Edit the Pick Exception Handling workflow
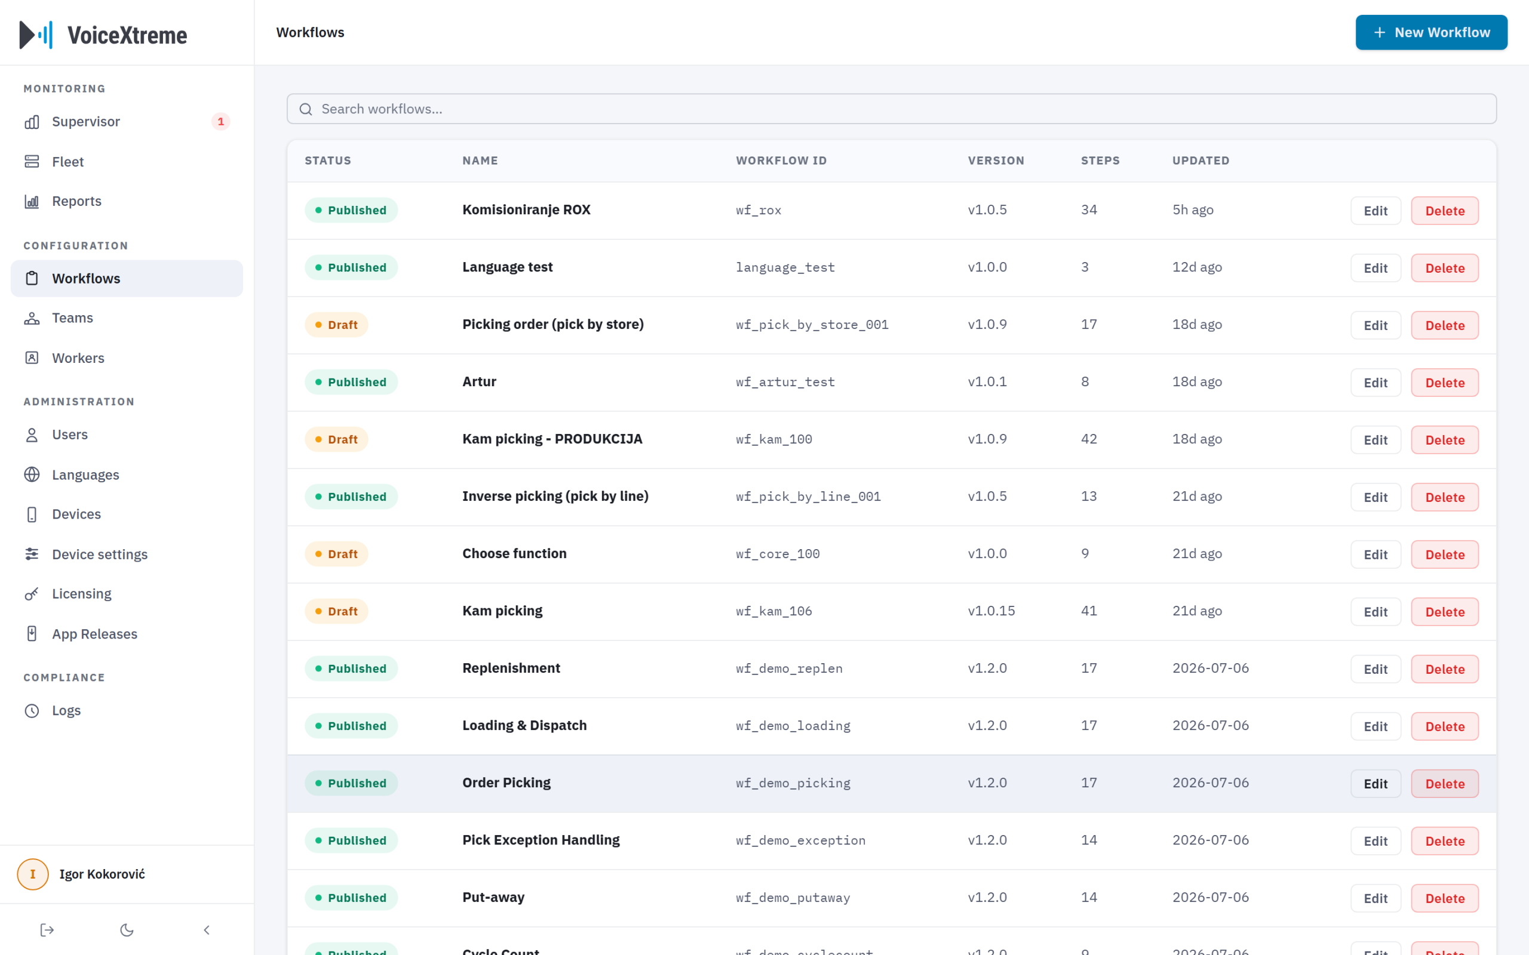 pyautogui.click(x=1375, y=842)
